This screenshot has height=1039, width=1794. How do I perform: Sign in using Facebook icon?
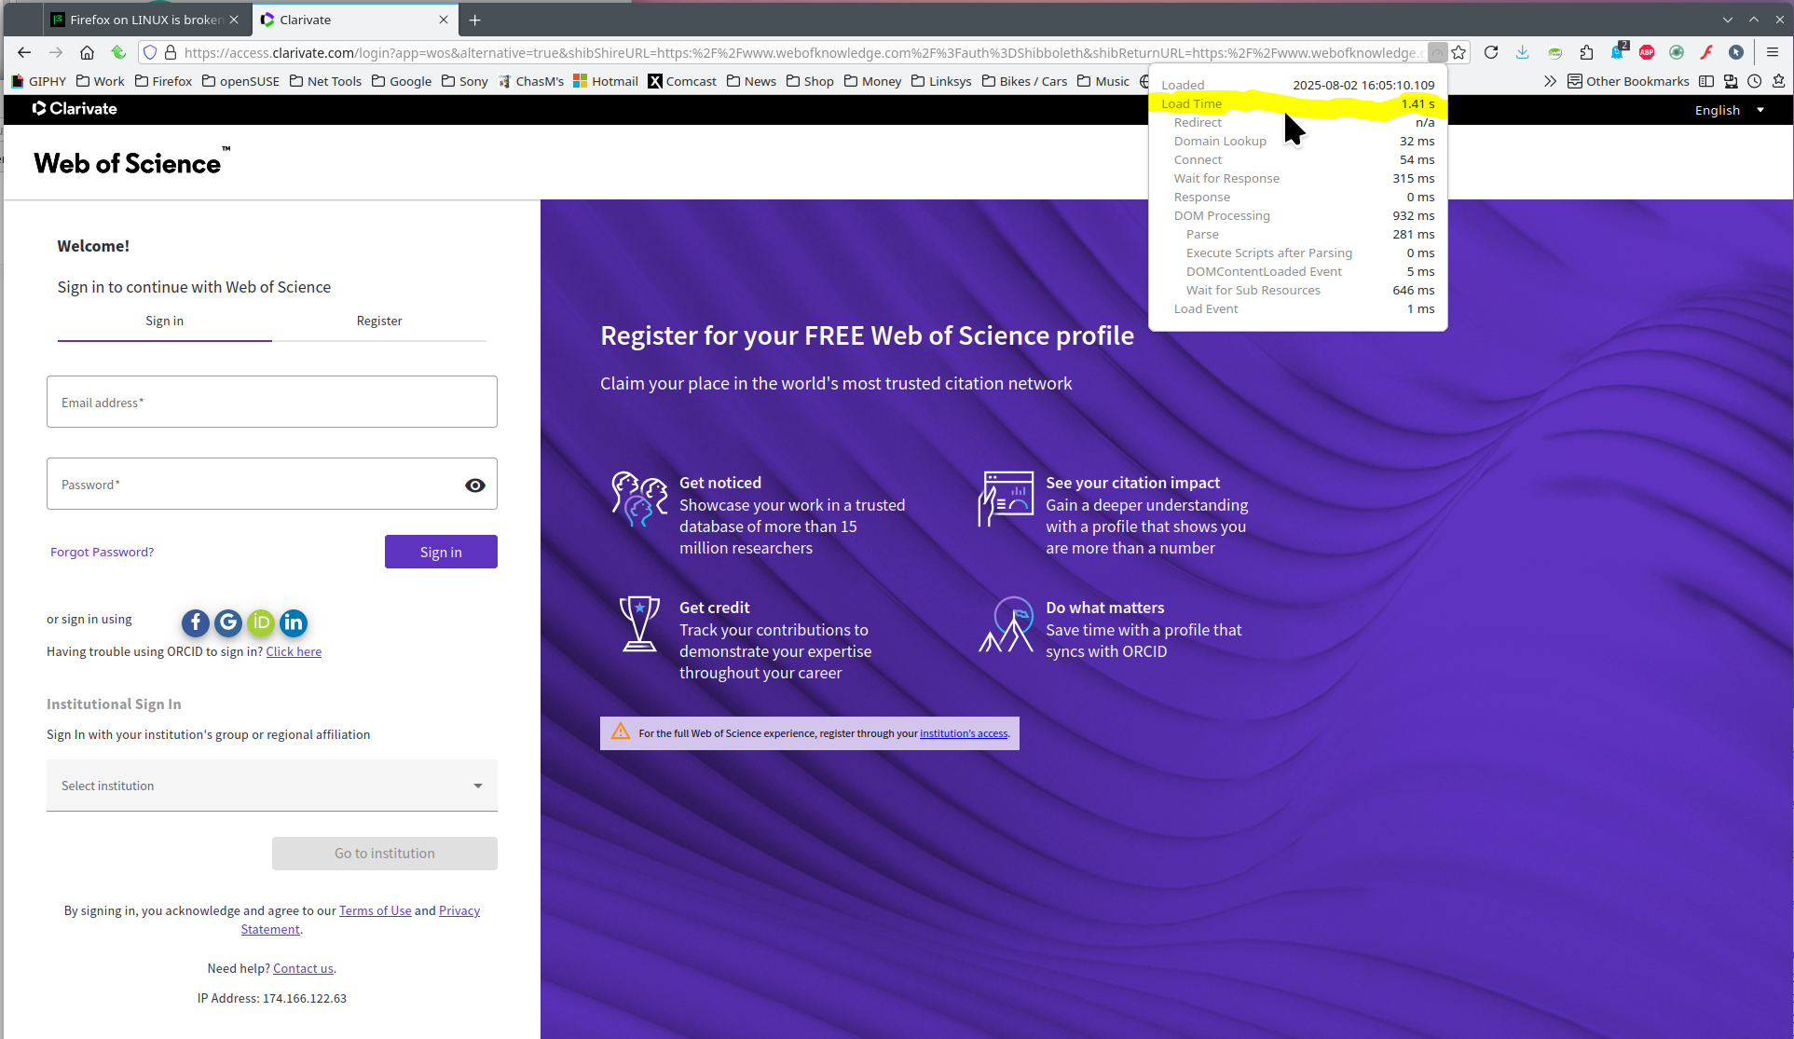click(x=196, y=622)
